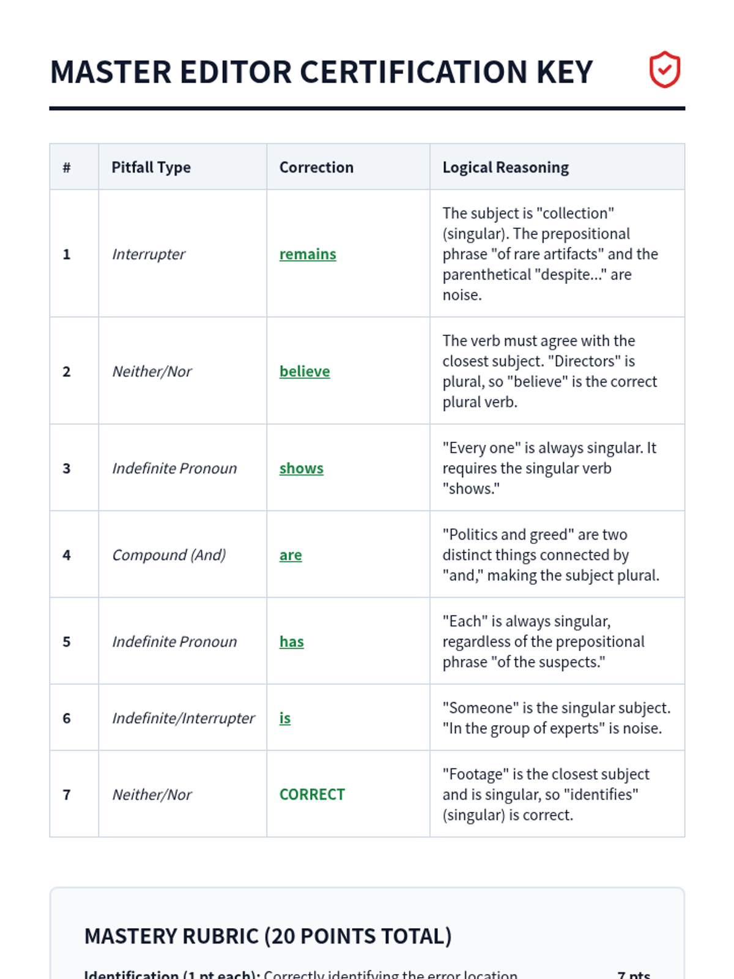The height and width of the screenshot is (979, 734).
Task: Click 'Indefinite/Interrupter' pitfall type cell
Action: [x=183, y=718]
